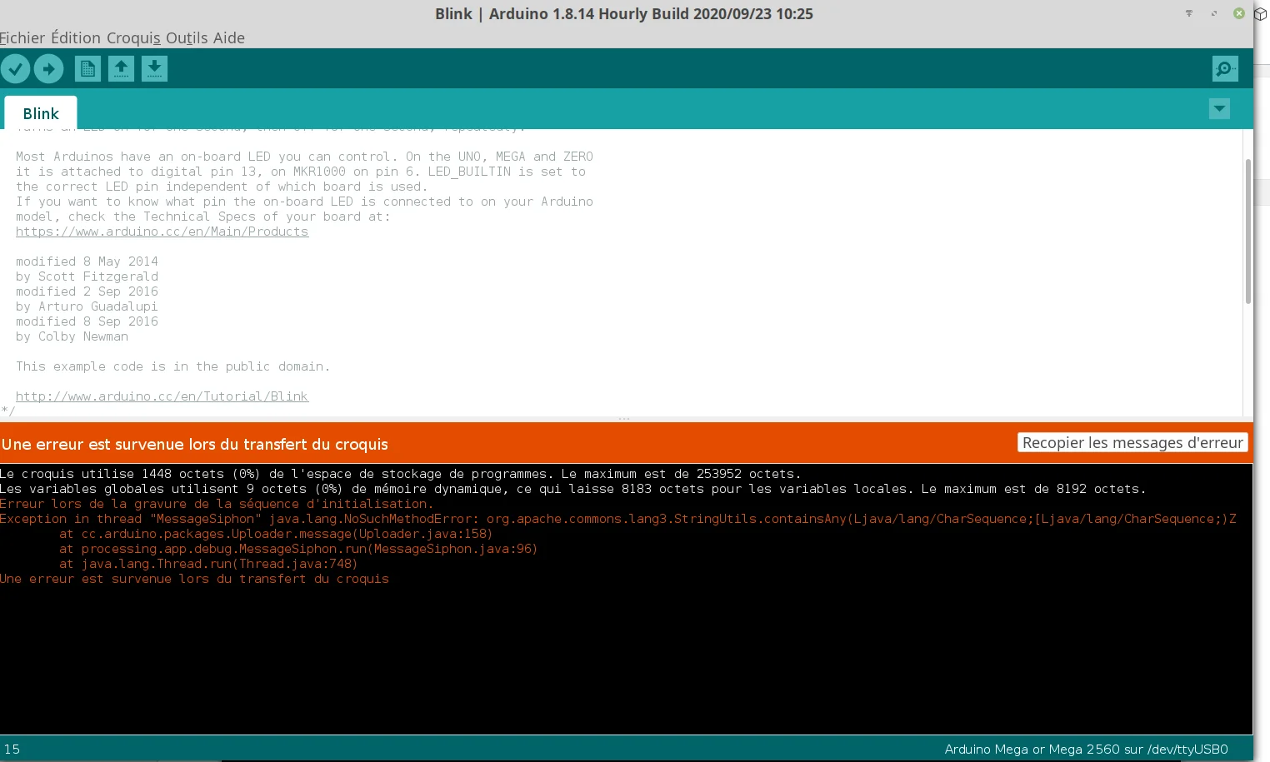This screenshot has width=1270, height=762.
Task: Click console line 'Le croquis utilise 1448 octets'
Action: point(400,474)
